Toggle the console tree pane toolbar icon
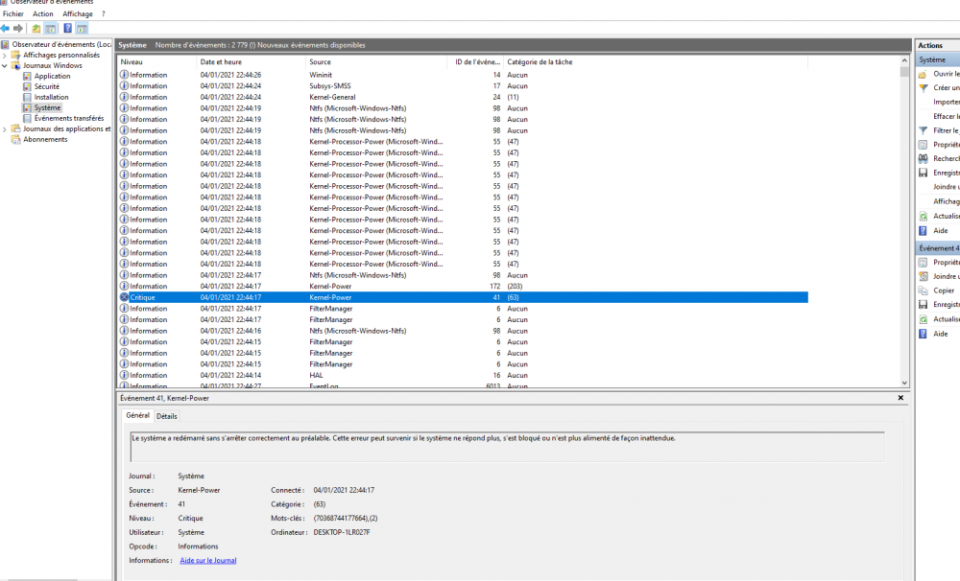Screen dimensions: 960x581 point(51,29)
